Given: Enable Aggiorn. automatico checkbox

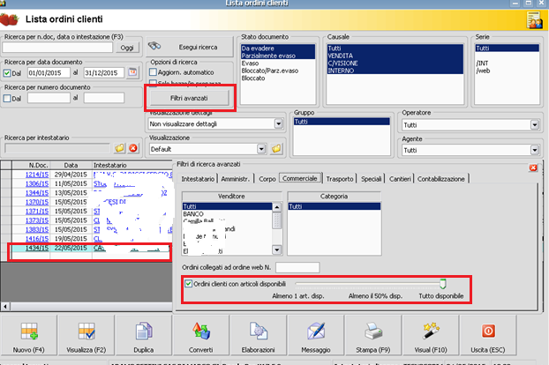Looking at the screenshot, I should (x=153, y=72).
